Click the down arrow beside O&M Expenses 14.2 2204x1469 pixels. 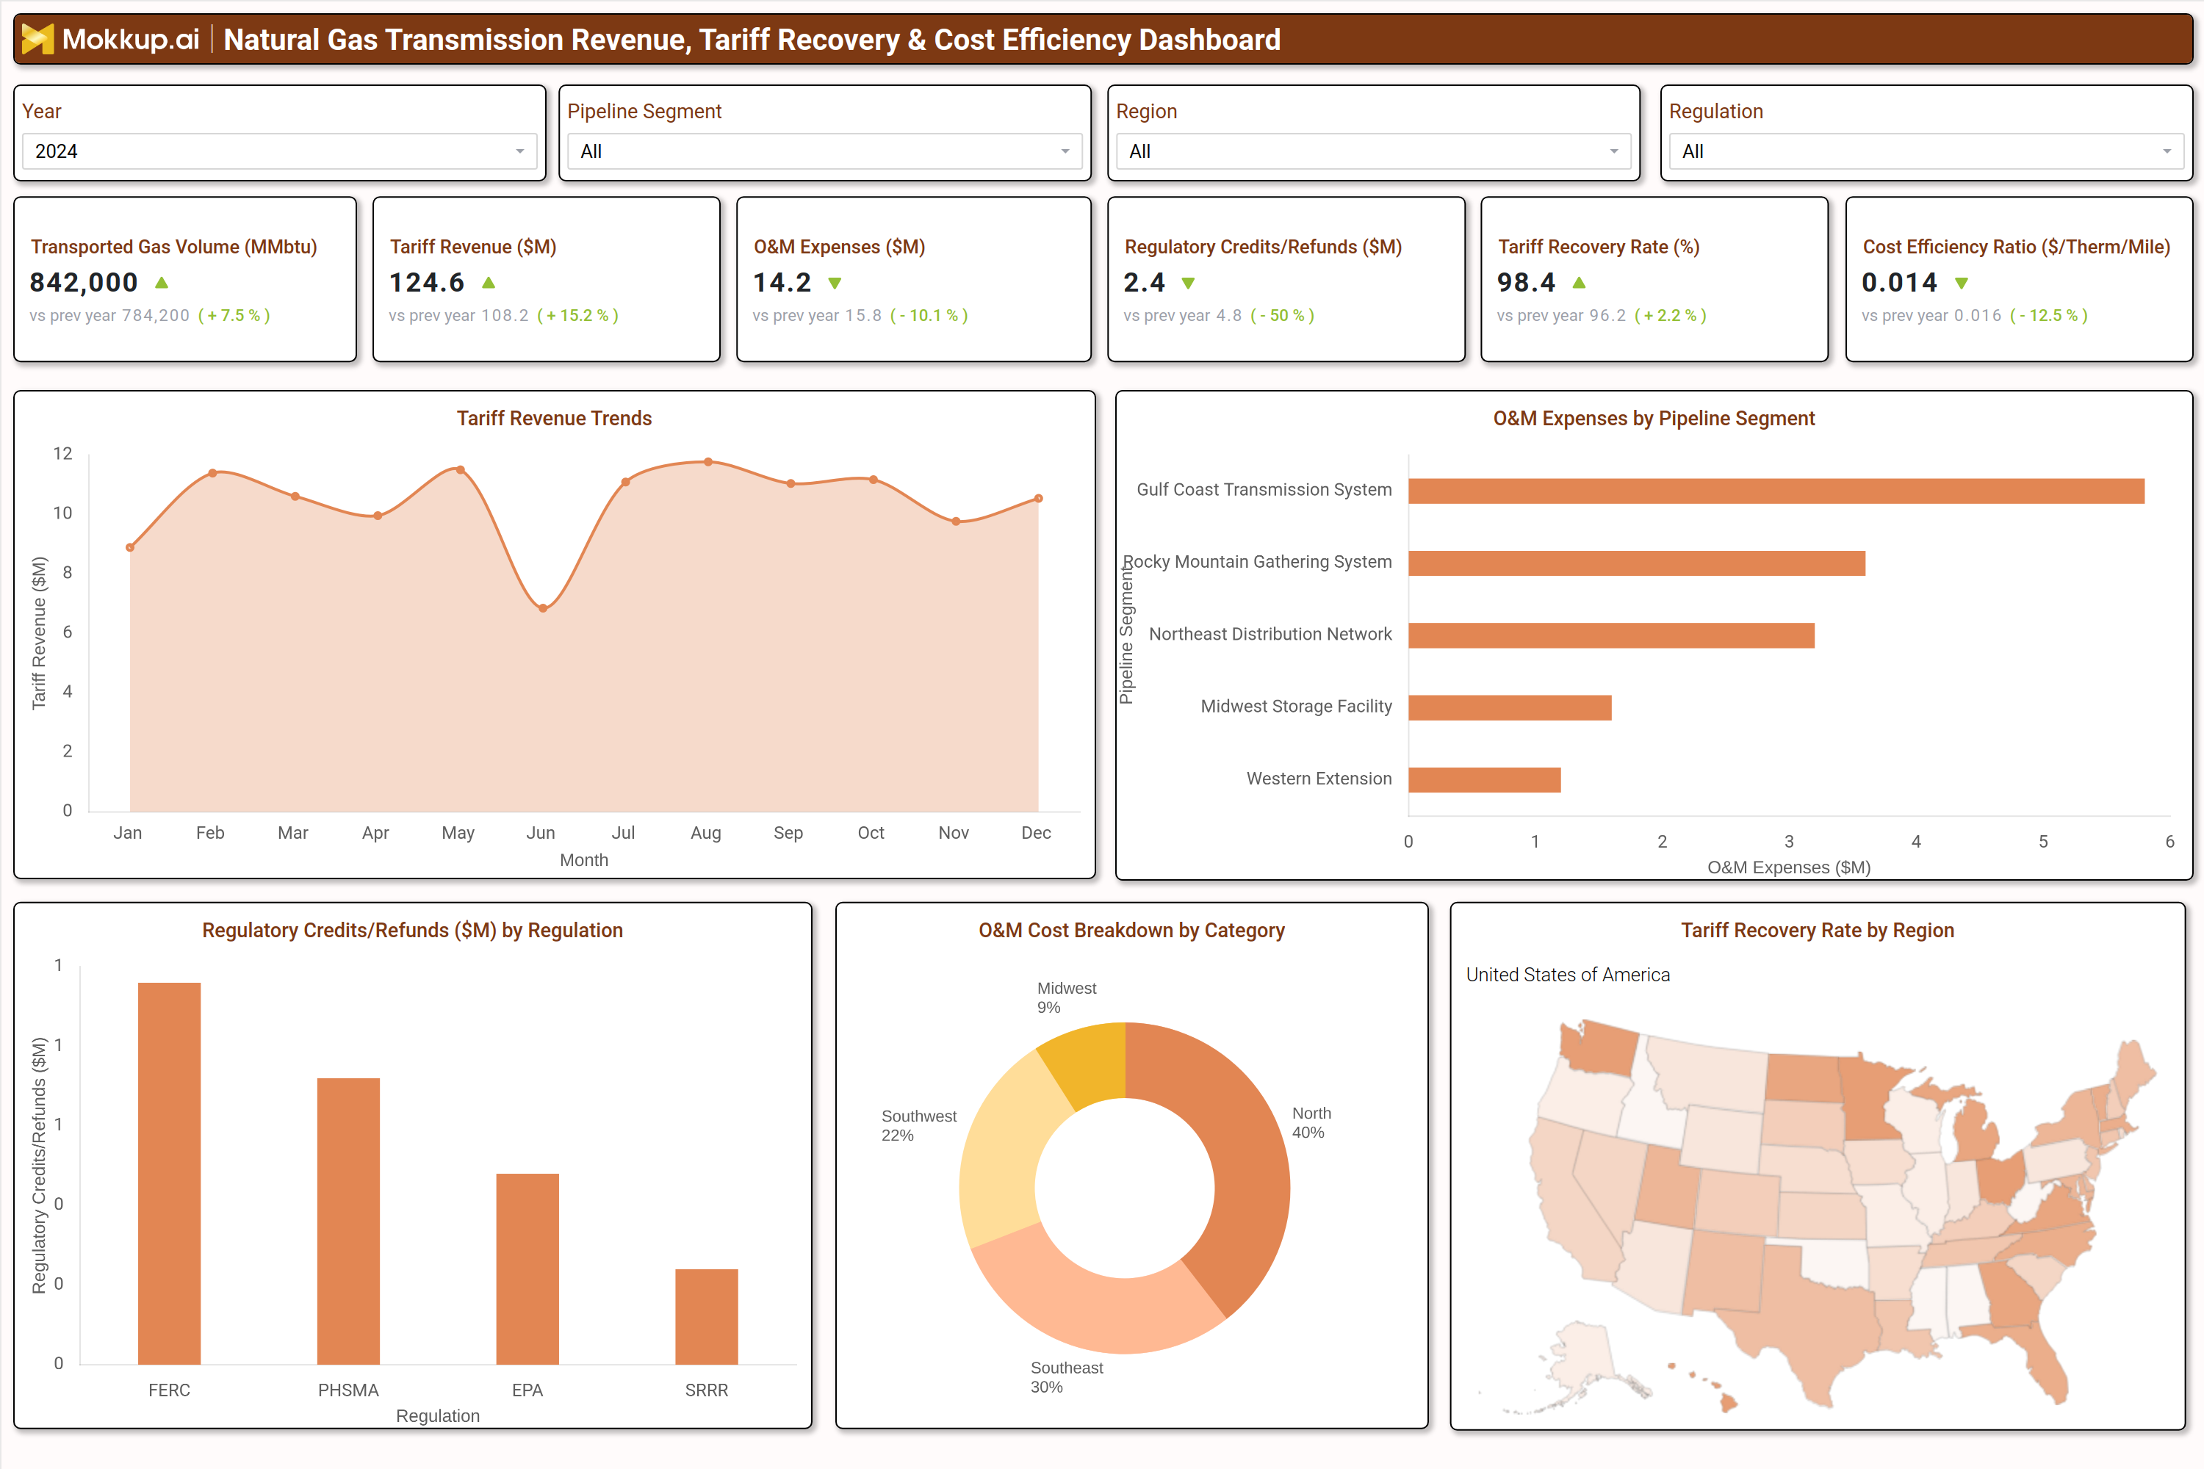(835, 283)
